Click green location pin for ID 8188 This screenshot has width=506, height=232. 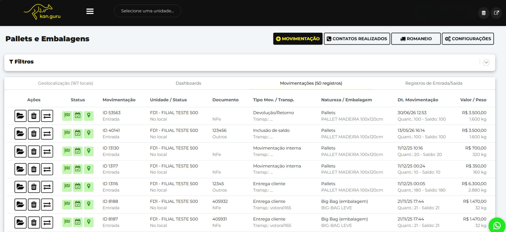pos(89,204)
